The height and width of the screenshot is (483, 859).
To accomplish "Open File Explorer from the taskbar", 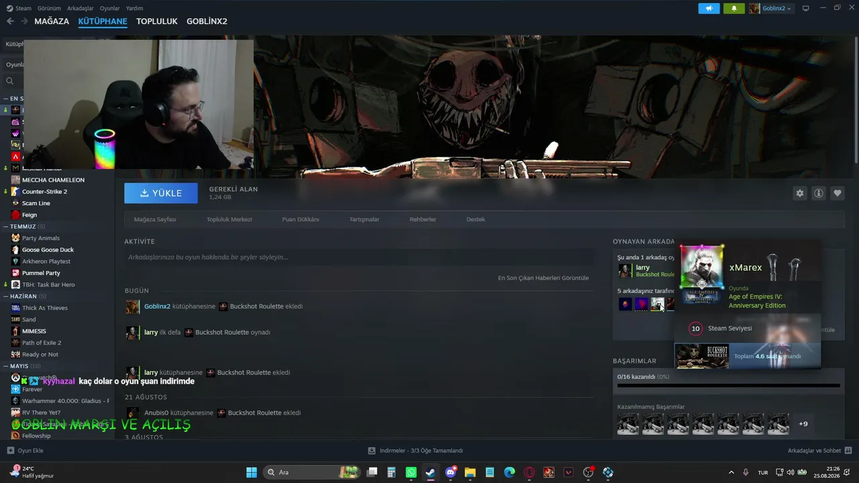I will point(470,472).
